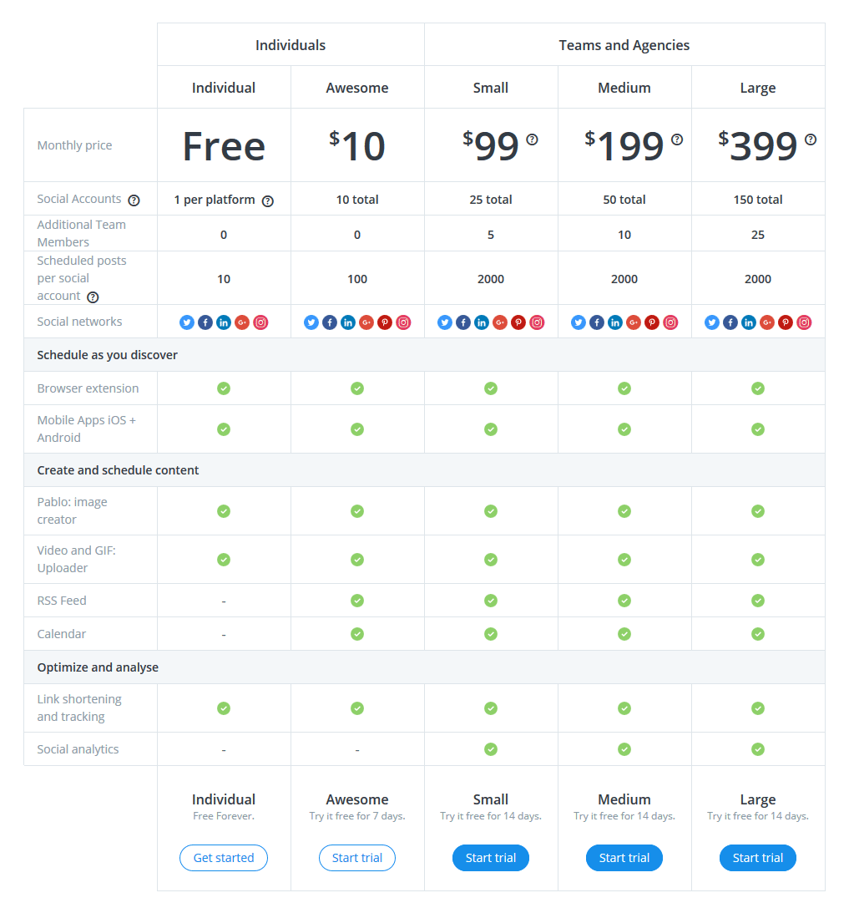Click the Free price in the Individual column
Screen dimensions: 849x908
click(x=224, y=145)
